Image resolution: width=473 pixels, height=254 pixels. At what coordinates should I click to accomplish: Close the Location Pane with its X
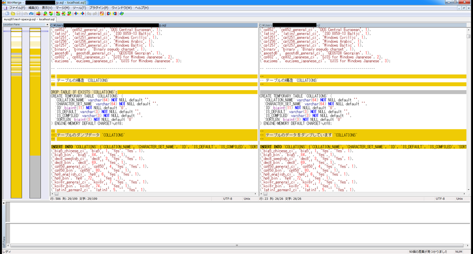tap(47, 24)
